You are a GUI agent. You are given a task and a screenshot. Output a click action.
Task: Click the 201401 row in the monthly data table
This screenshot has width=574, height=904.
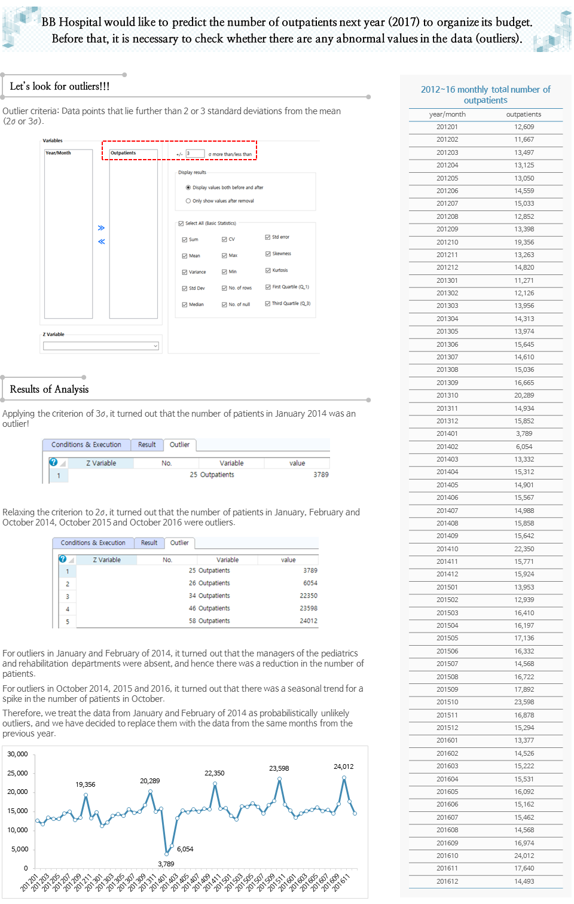[x=486, y=434]
